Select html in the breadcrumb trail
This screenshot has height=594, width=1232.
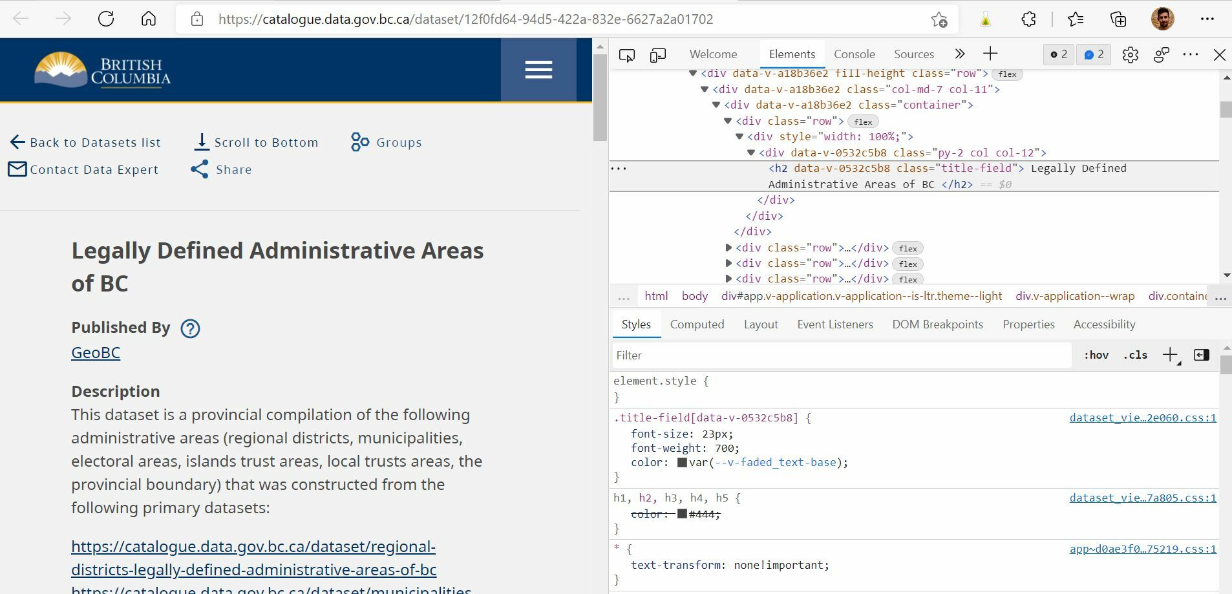coord(656,296)
